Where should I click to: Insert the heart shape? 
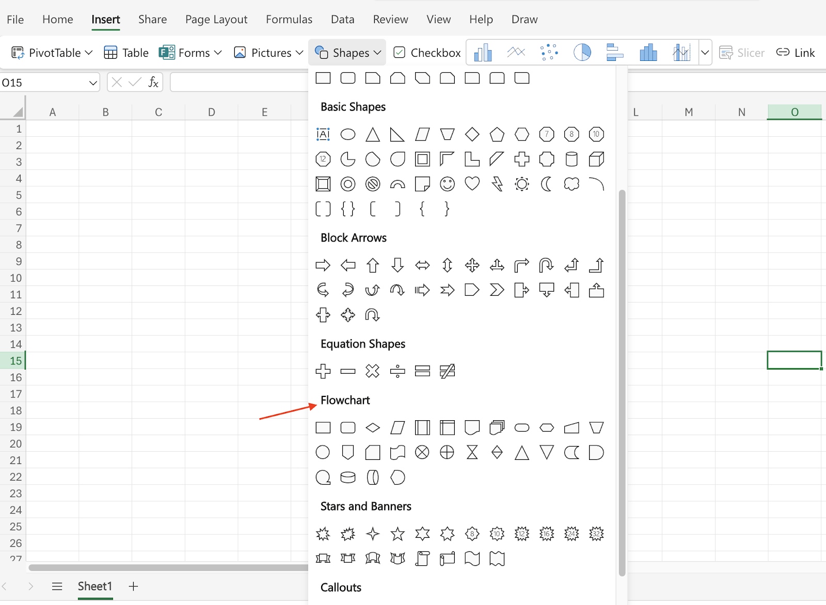point(472,184)
